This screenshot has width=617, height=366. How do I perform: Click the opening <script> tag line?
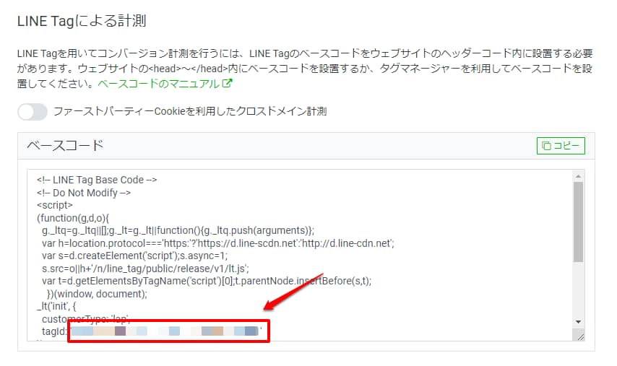[x=55, y=205]
